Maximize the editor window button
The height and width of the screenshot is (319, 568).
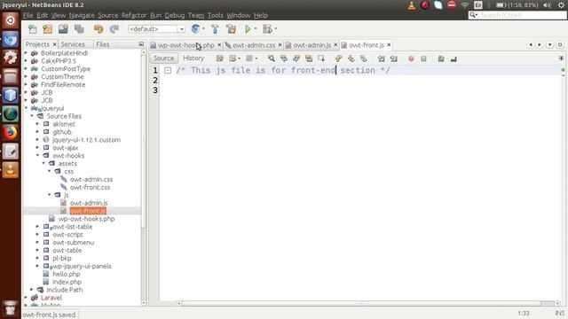(x=560, y=45)
